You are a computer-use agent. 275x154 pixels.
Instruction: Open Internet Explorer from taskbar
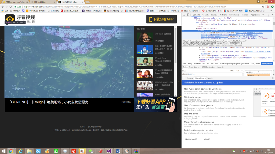tap(20, 151)
